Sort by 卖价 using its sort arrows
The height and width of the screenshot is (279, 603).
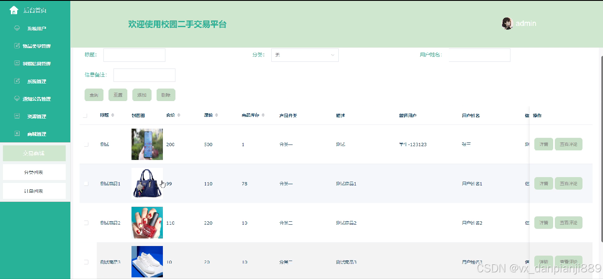(x=179, y=115)
